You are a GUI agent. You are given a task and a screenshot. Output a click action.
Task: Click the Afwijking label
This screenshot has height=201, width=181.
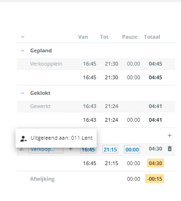pos(42,179)
